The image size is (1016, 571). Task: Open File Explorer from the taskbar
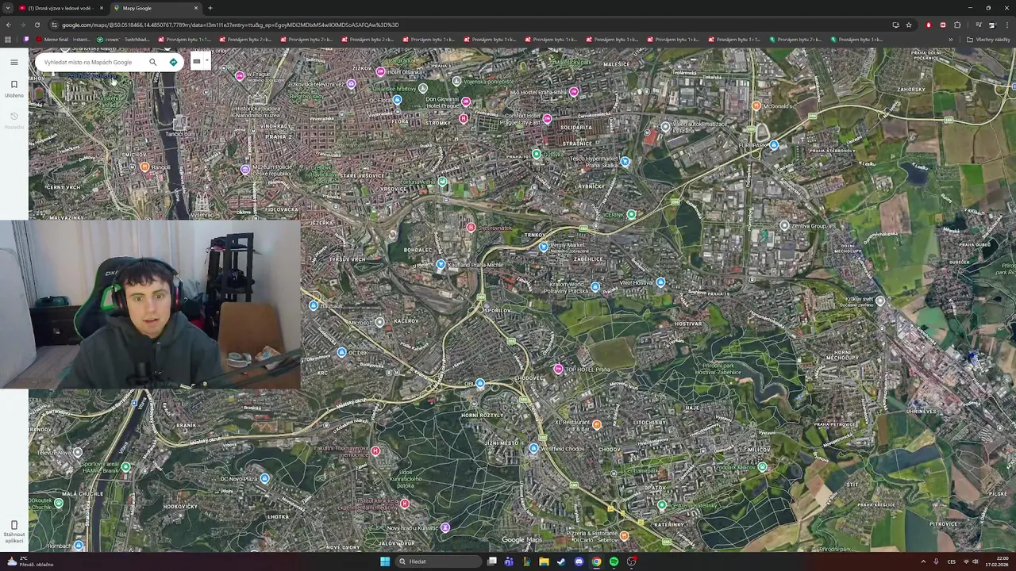click(x=544, y=561)
